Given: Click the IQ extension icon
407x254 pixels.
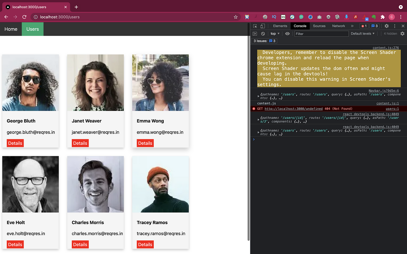Looking at the screenshot, I should point(274,17).
